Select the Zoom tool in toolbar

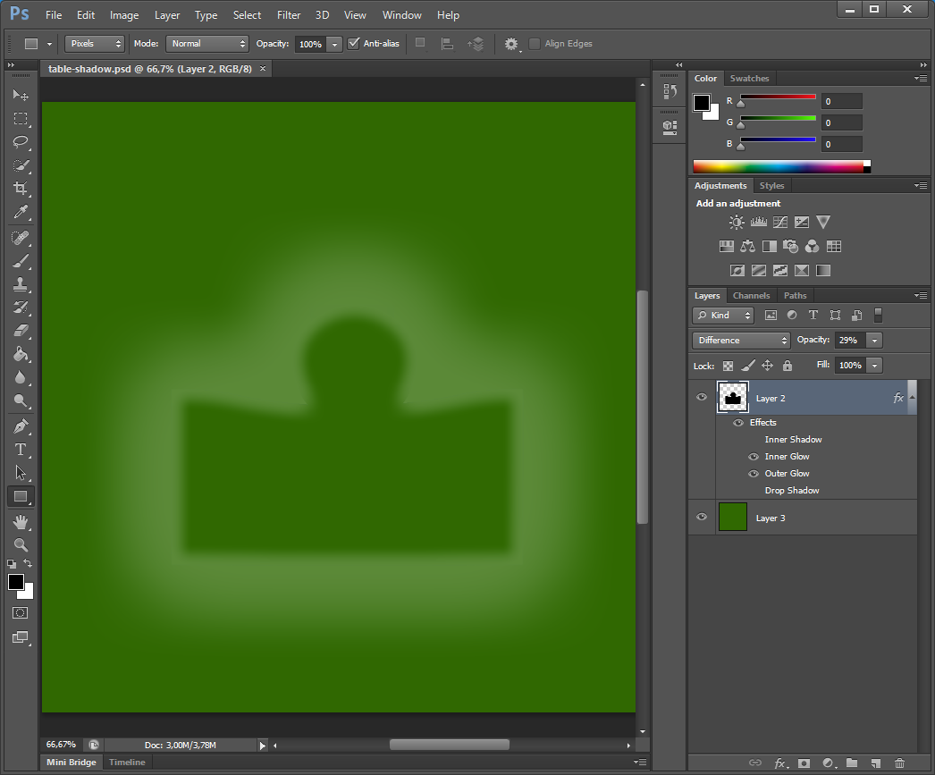21,544
